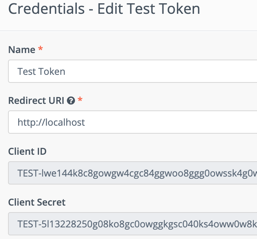The height and width of the screenshot is (239, 257).
Task: Click the Client Secret label
Action: (37, 202)
